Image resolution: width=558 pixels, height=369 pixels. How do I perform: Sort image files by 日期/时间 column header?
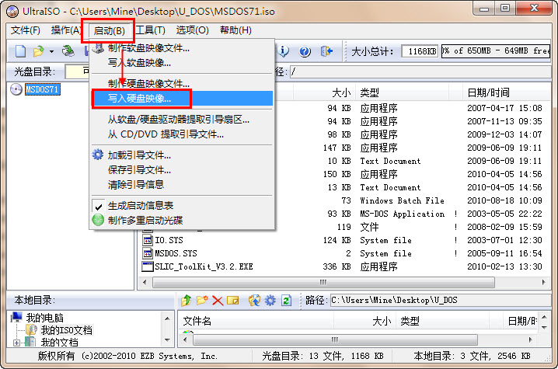point(506,93)
